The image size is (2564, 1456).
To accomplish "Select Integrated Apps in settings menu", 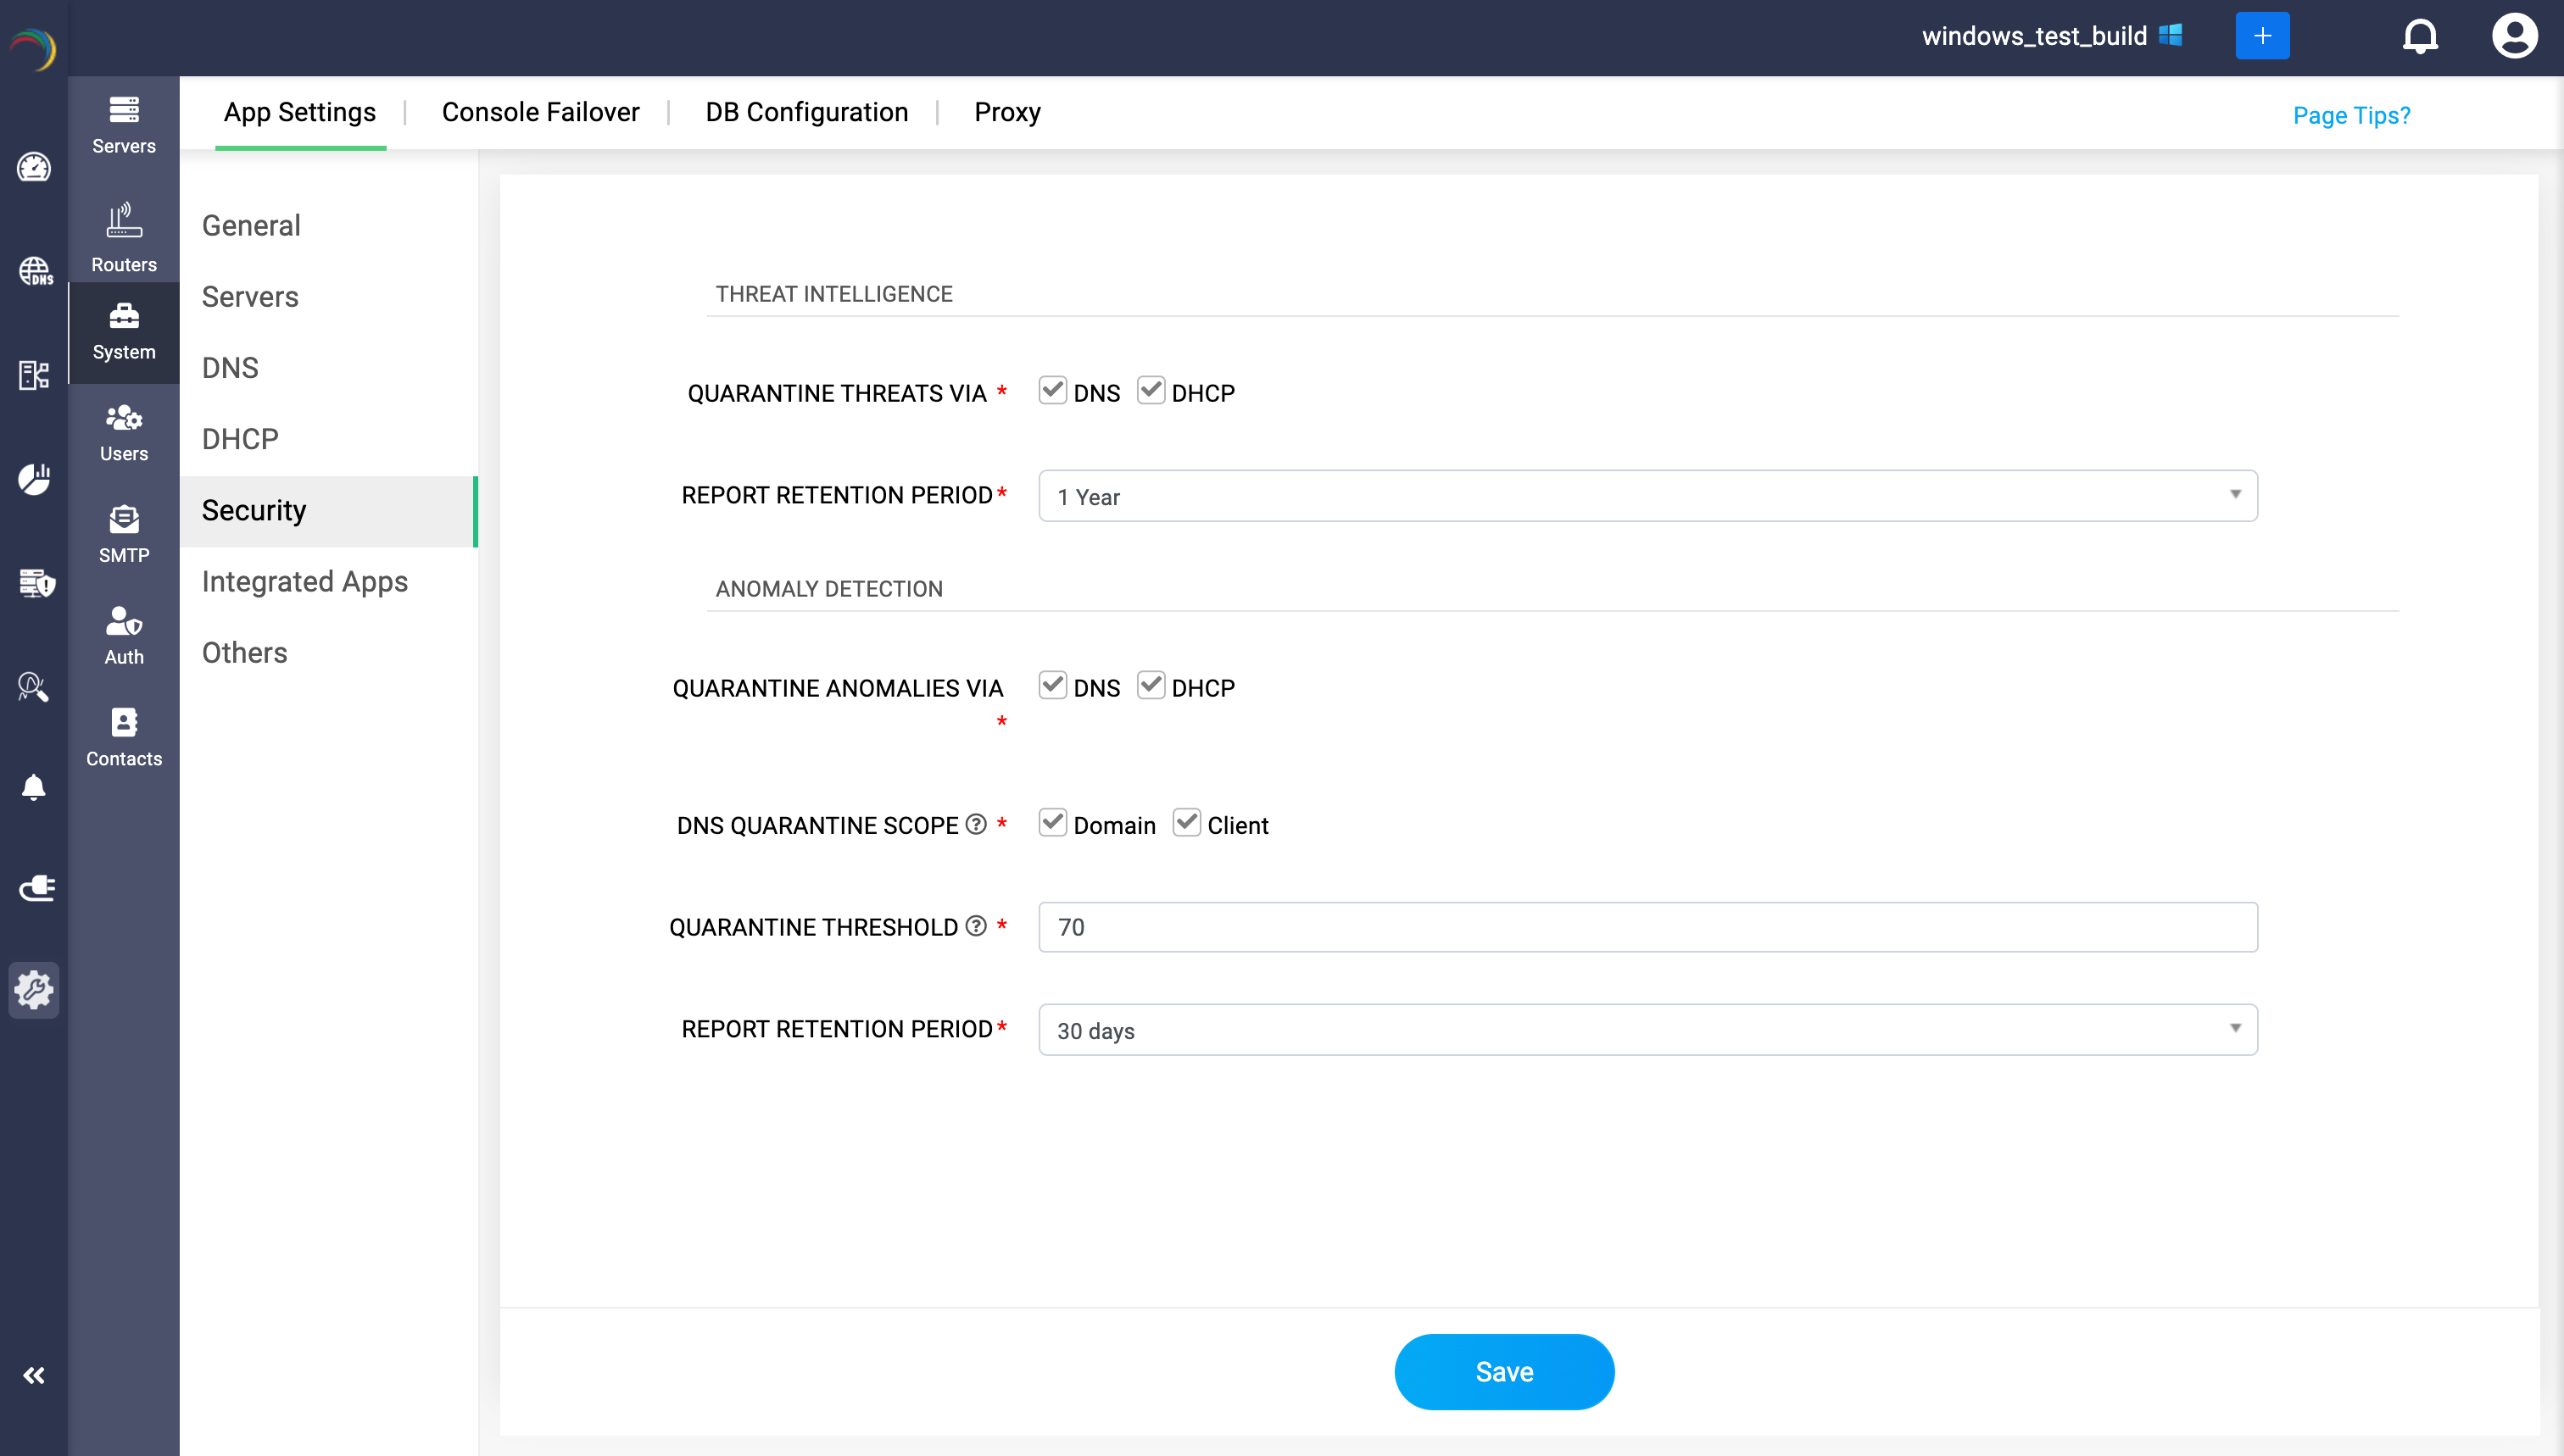I will (304, 581).
